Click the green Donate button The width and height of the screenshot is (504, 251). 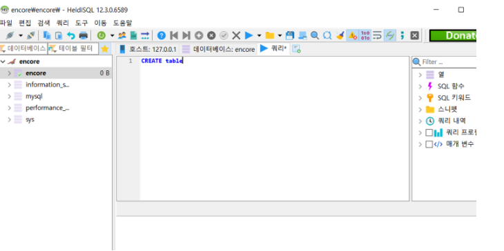[453, 35]
